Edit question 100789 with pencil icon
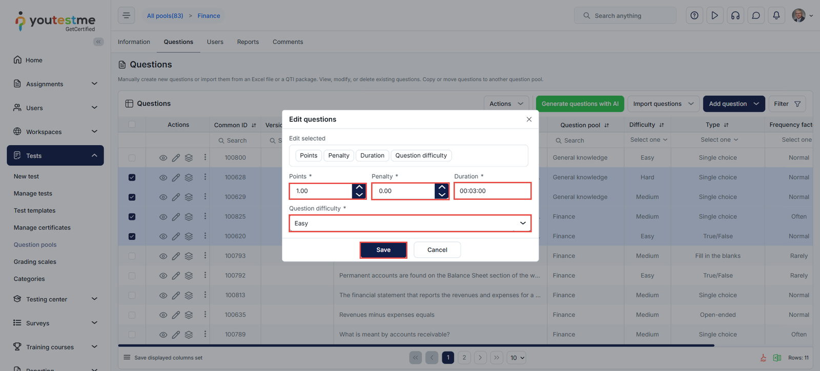820x371 pixels. coord(176,335)
